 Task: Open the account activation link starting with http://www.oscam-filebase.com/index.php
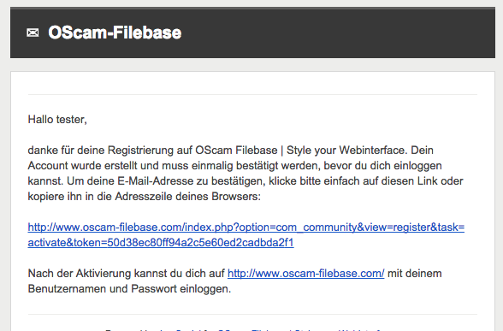[246, 234]
